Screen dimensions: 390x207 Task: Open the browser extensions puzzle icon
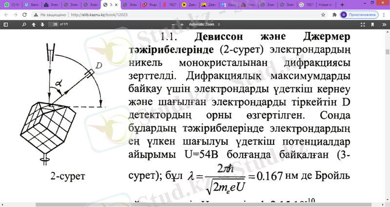334,15
